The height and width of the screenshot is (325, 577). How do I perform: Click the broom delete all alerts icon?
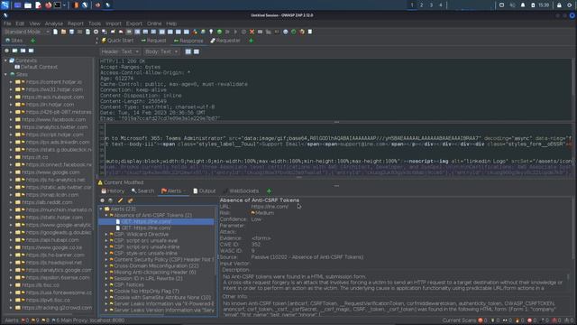point(130,200)
